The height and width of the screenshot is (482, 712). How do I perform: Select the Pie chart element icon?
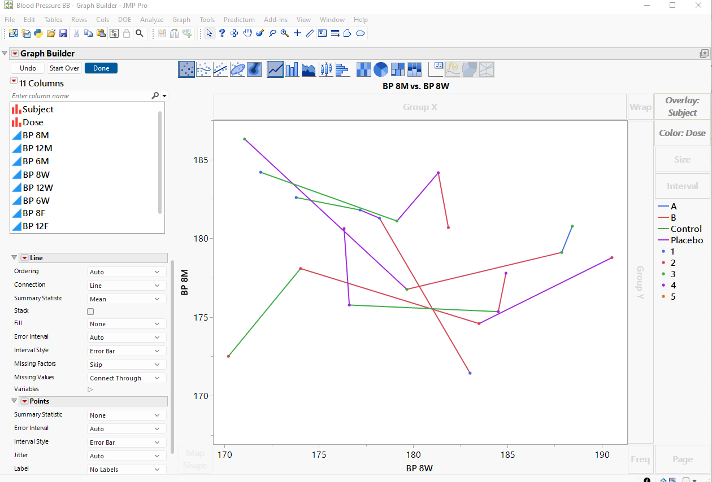click(x=381, y=69)
